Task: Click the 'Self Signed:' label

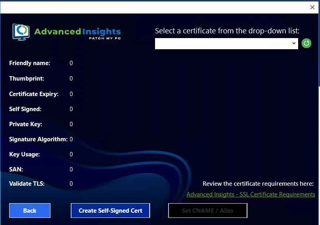Action: tap(25, 109)
